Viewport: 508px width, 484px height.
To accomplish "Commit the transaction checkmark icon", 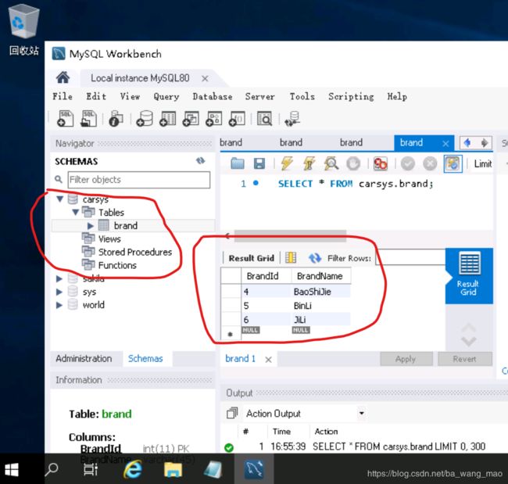I will click(x=407, y=163).
